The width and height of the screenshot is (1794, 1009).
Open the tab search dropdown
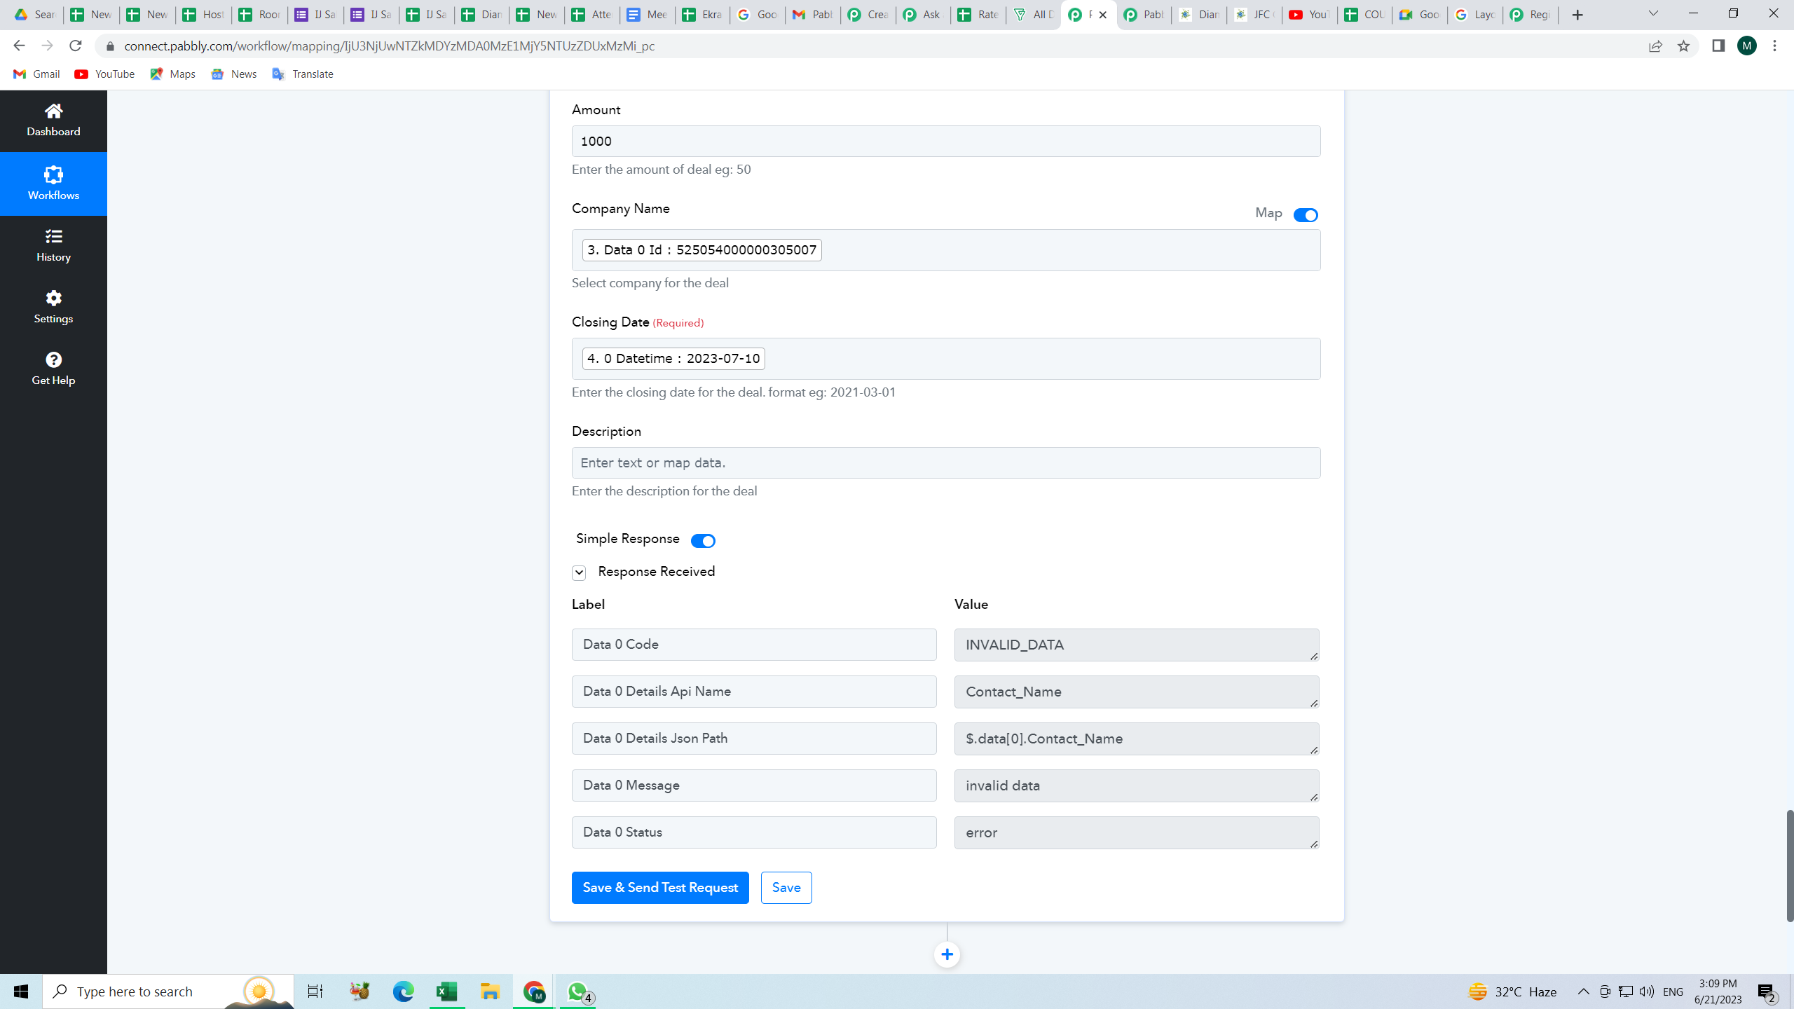[1653, 13]
